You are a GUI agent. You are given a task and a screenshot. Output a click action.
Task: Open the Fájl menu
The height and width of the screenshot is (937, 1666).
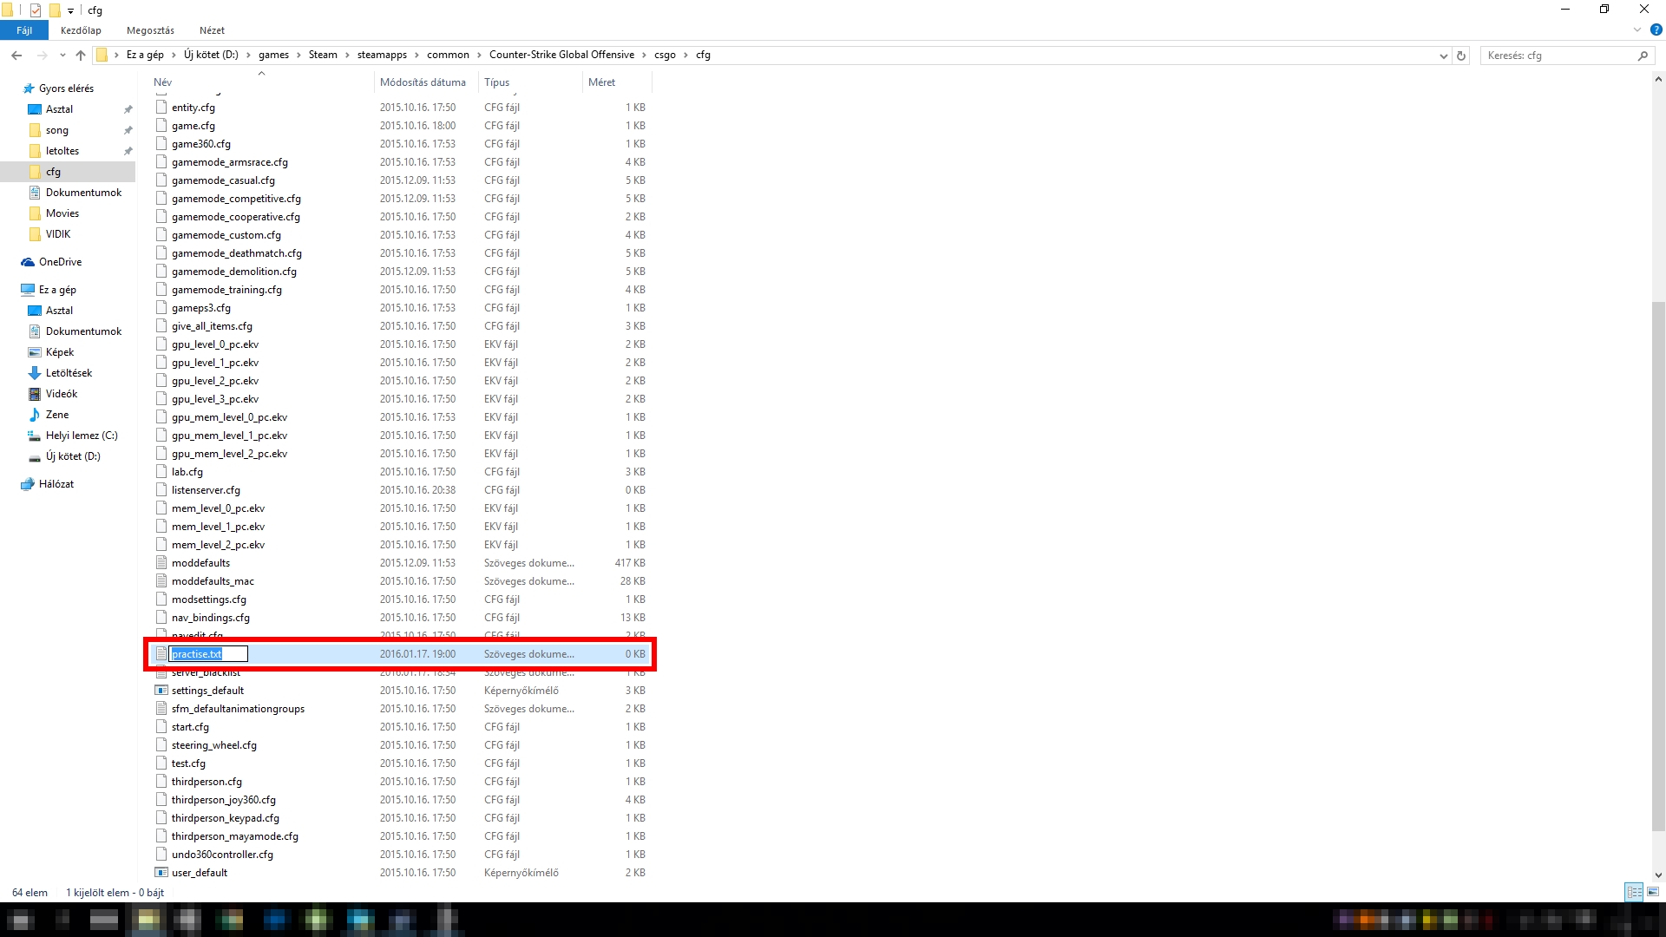coord(24,30)
